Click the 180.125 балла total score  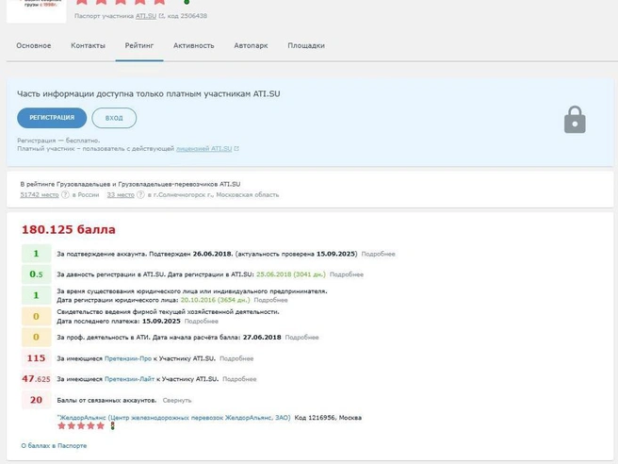(69, 229)
